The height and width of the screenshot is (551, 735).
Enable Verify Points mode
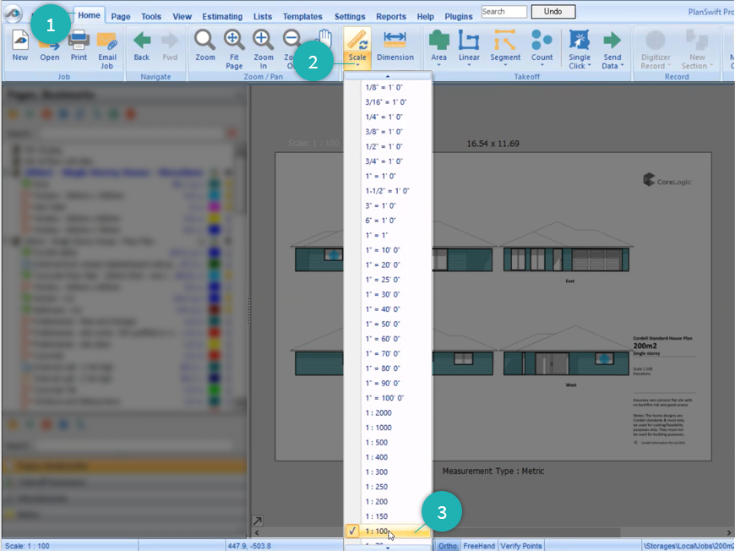[x=520, y=545]
